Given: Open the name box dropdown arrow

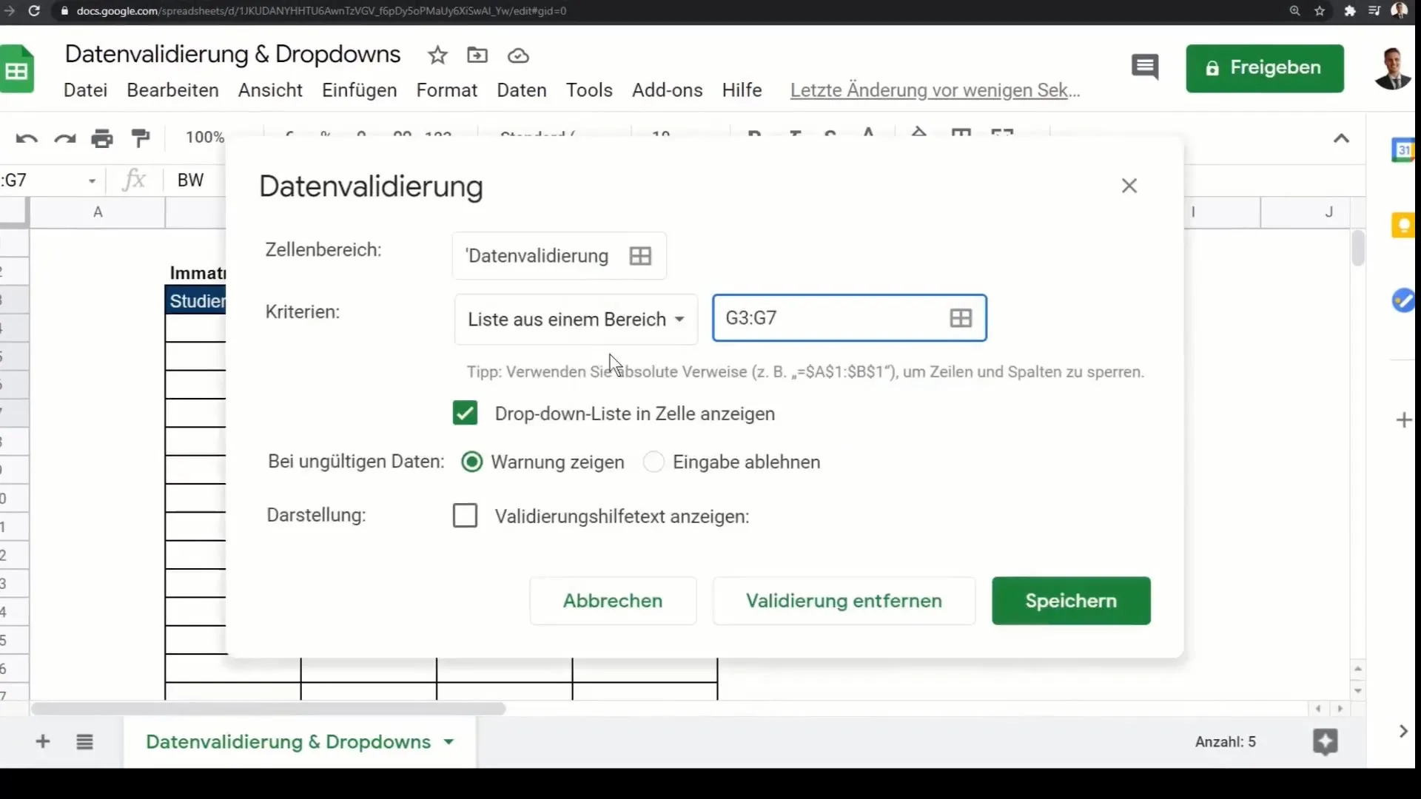Looking at the screenshot, I should (x=92, y=181).
